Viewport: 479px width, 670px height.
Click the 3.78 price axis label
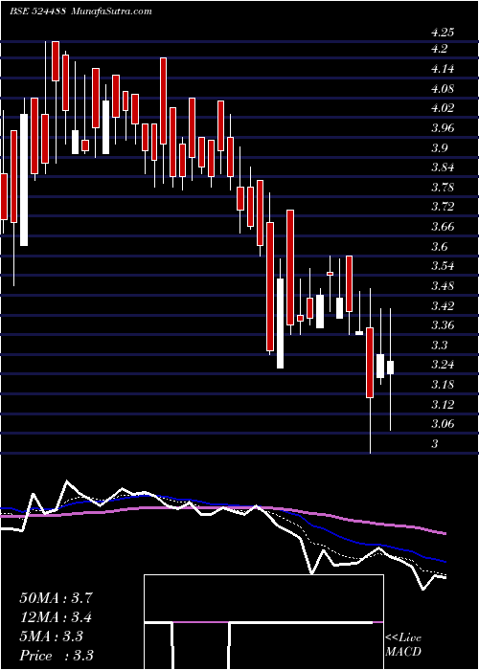pyautogui.click(x=443, y=188)
